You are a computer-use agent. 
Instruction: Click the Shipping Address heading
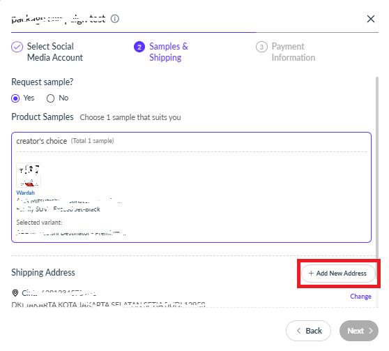tap(43, 273)
